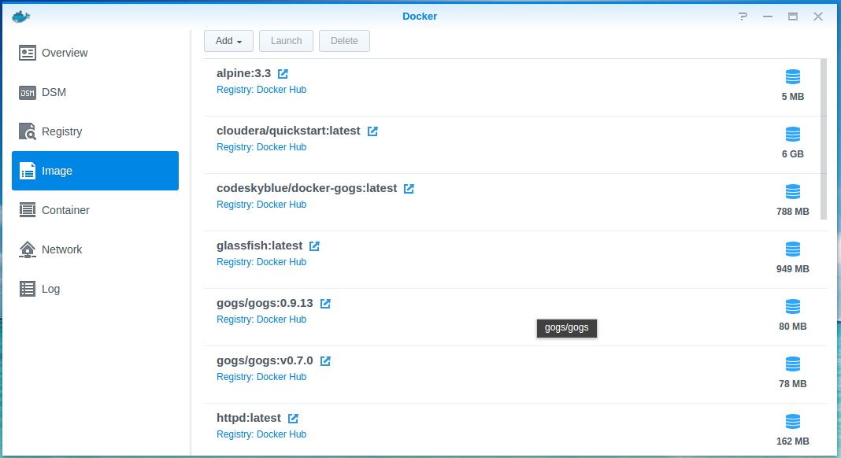Minimize the Docker window
This screenshot has height=458, width=841.
[768, 17]
